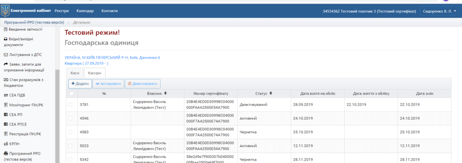Check the checkbox for row 5342
The width and height of the screenshot is (462, 163).
[x=70, y=159]
